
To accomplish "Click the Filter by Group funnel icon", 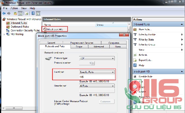I will pos(135,45).
